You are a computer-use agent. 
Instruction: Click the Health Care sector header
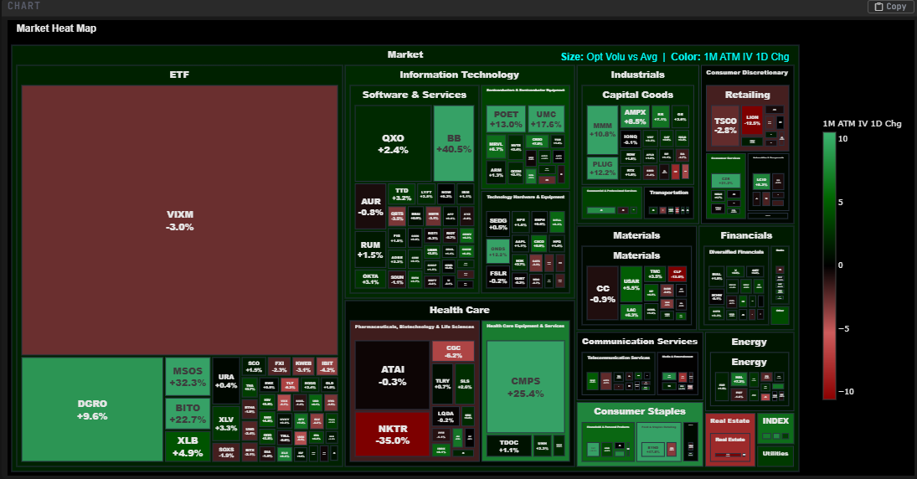click(x=459, y=309)
